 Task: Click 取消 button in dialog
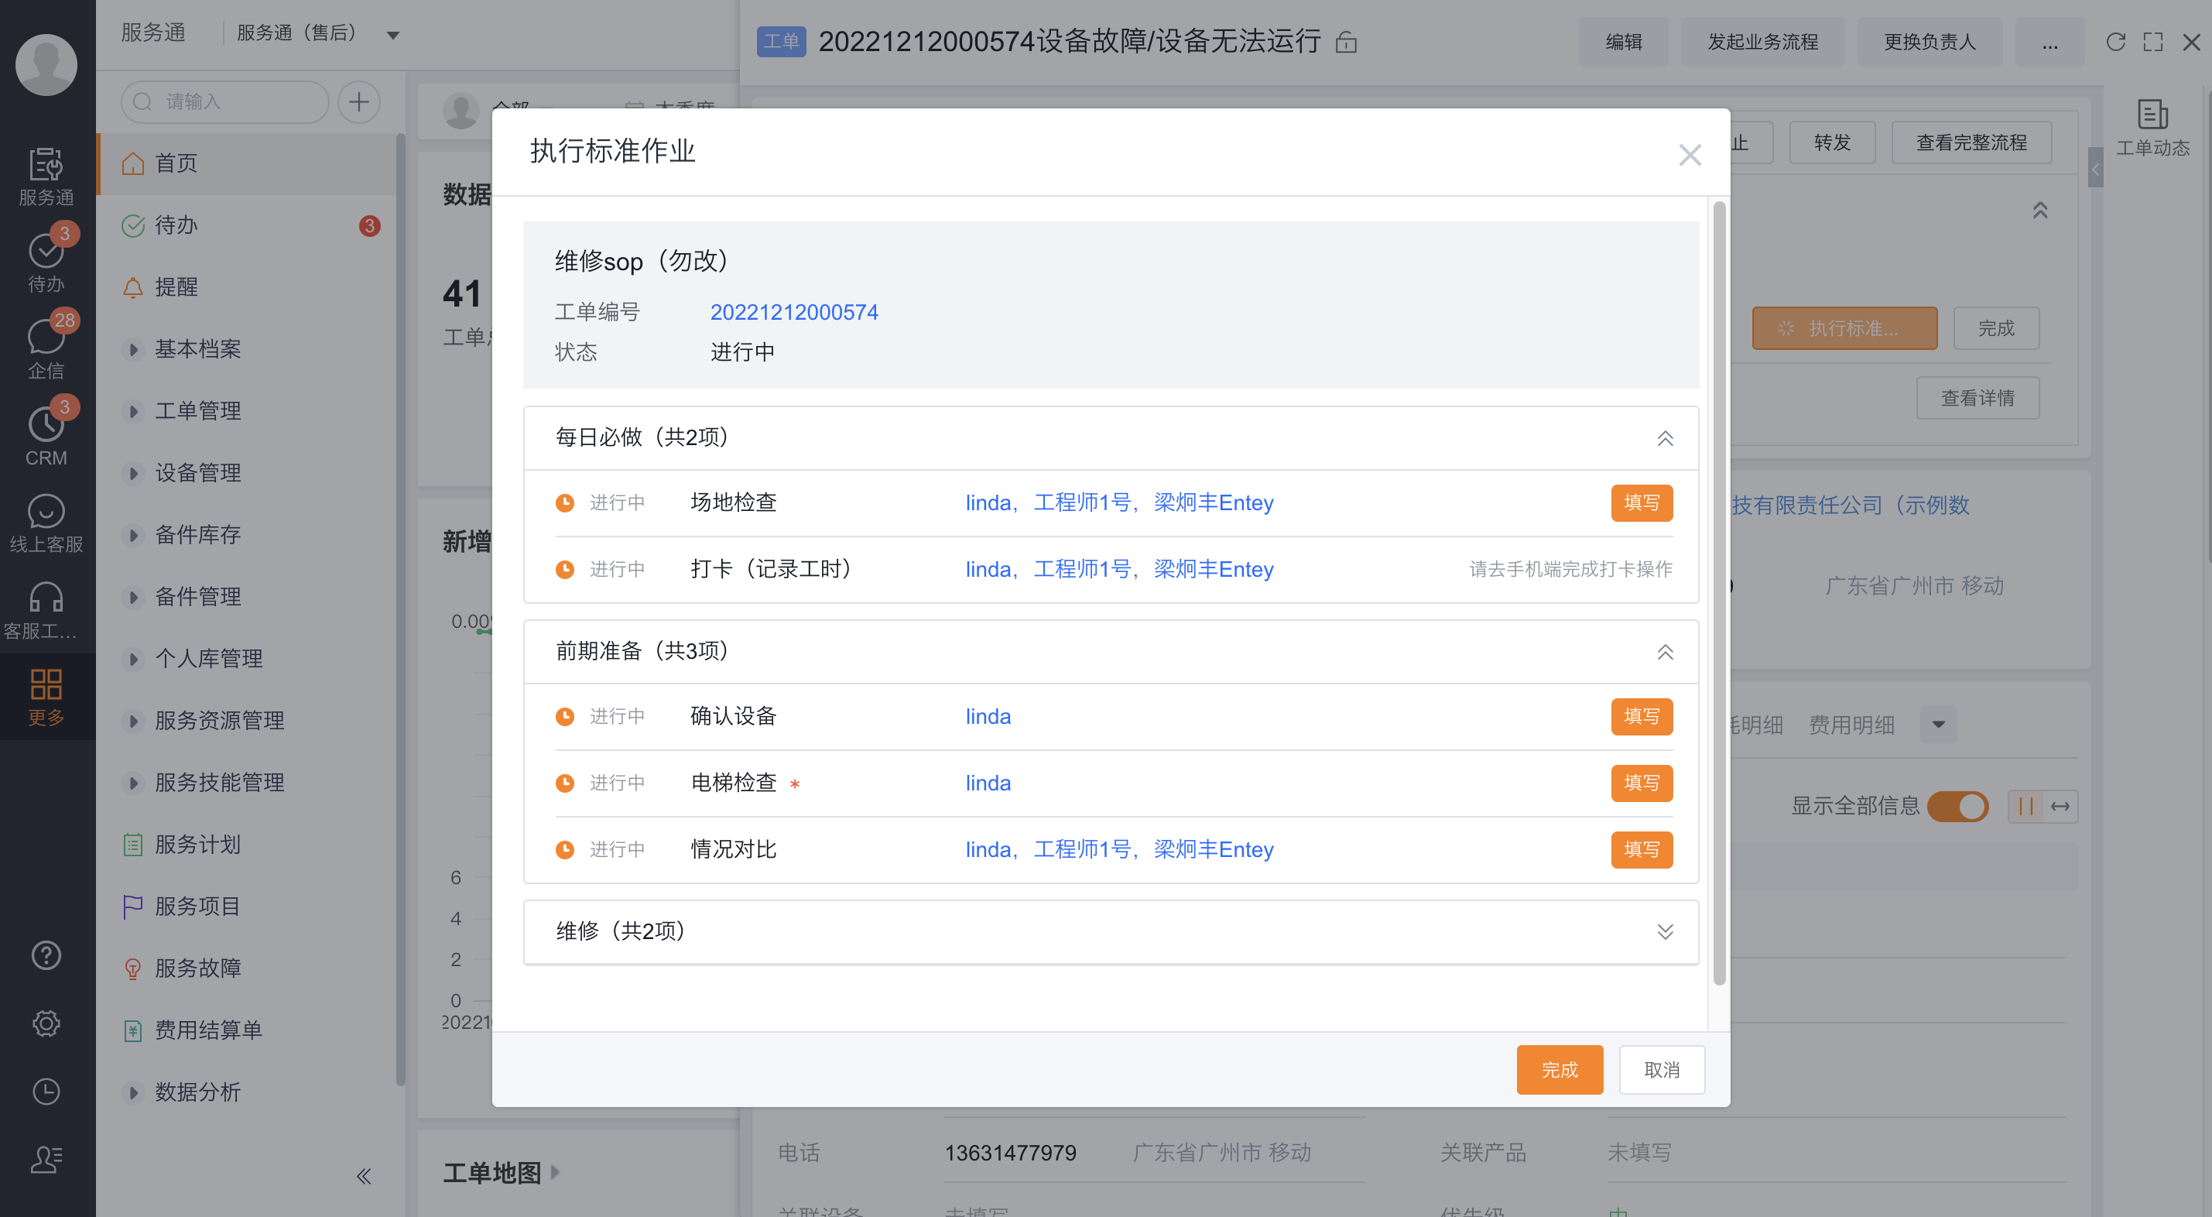(1661, 1069)
